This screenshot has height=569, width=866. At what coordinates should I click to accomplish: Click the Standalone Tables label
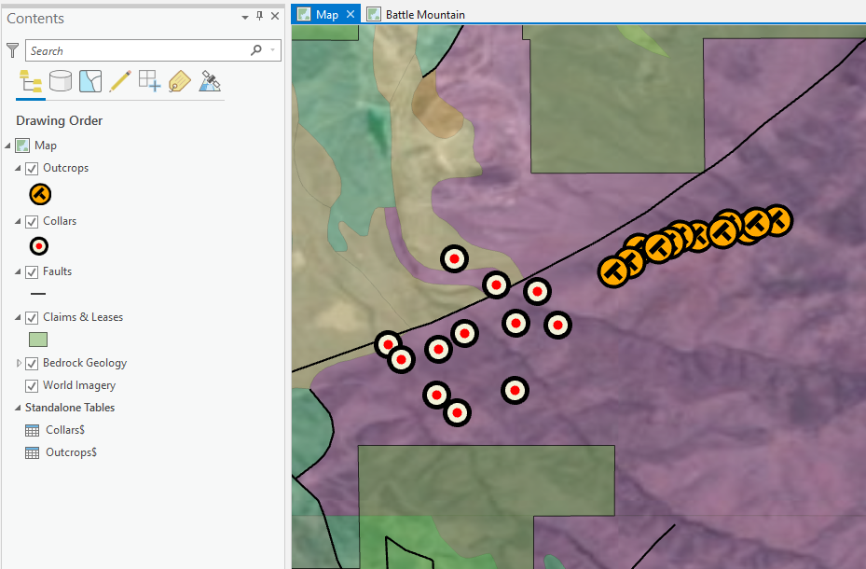[70, 408]
